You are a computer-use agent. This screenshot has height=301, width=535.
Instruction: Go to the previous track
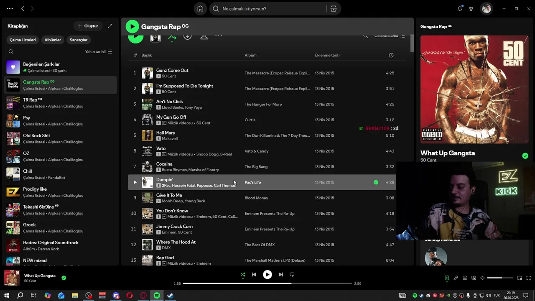(x=254, y=275)
